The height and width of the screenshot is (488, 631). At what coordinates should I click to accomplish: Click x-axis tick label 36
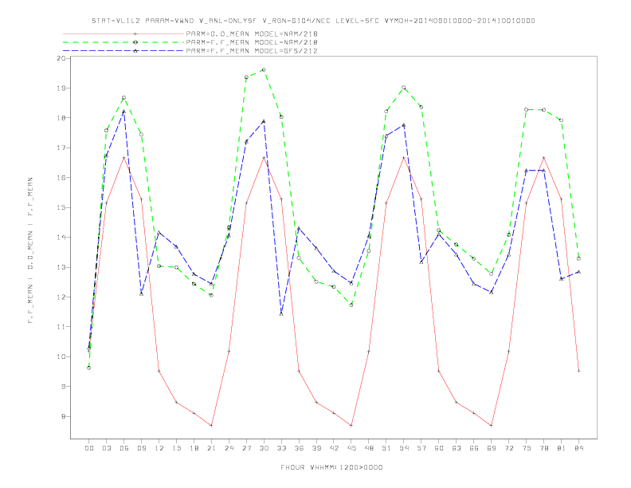point(299,448)
